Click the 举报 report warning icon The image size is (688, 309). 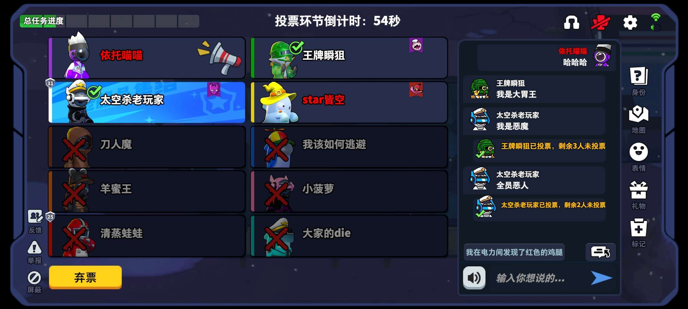pyautogui.click(x=34, y=252)
